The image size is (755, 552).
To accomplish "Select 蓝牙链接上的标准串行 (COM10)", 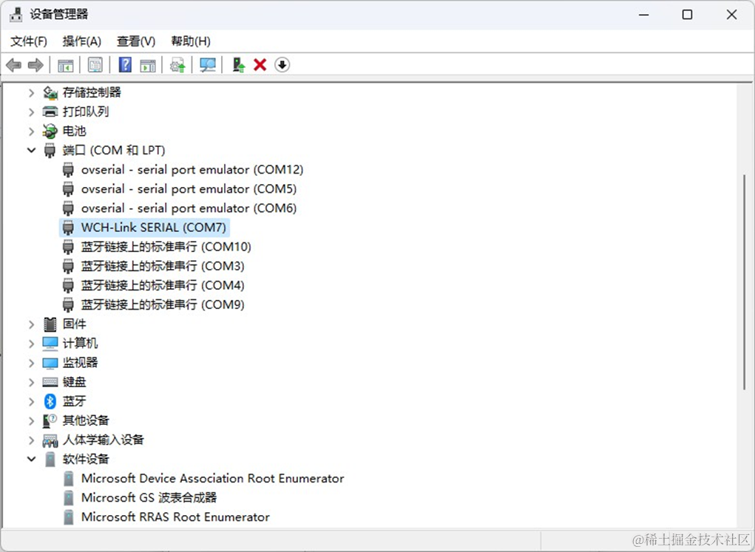I will tap(166, 246).
